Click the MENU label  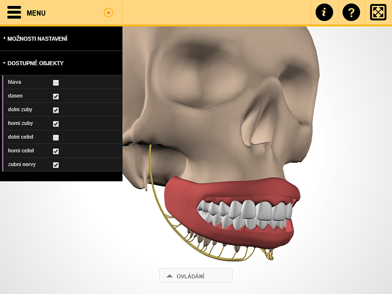37,13
